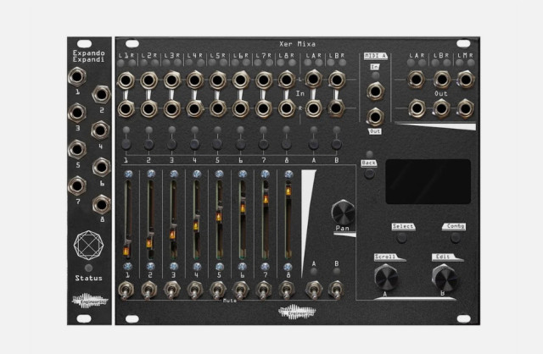Click jack 7 on the Expando Expandi module

77,185
